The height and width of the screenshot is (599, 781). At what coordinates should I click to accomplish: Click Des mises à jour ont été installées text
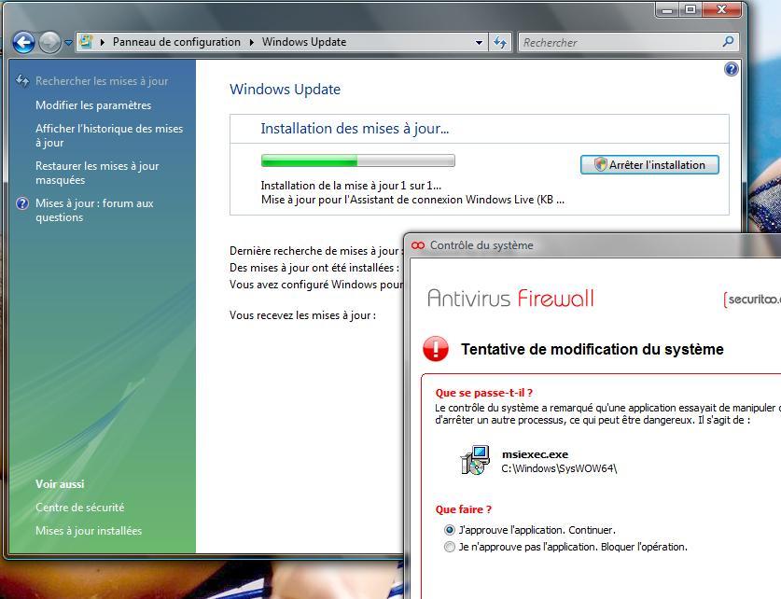314,268
